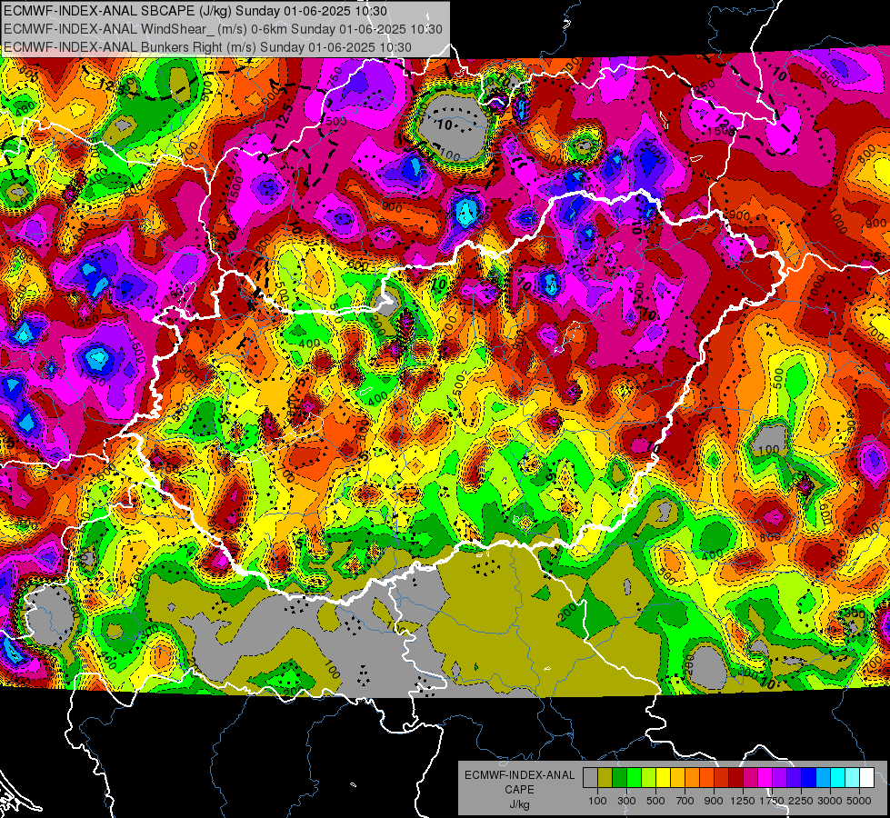
Task: Select the dark green legend swatch
Action: pyautogui.click(x=619, y=778)
